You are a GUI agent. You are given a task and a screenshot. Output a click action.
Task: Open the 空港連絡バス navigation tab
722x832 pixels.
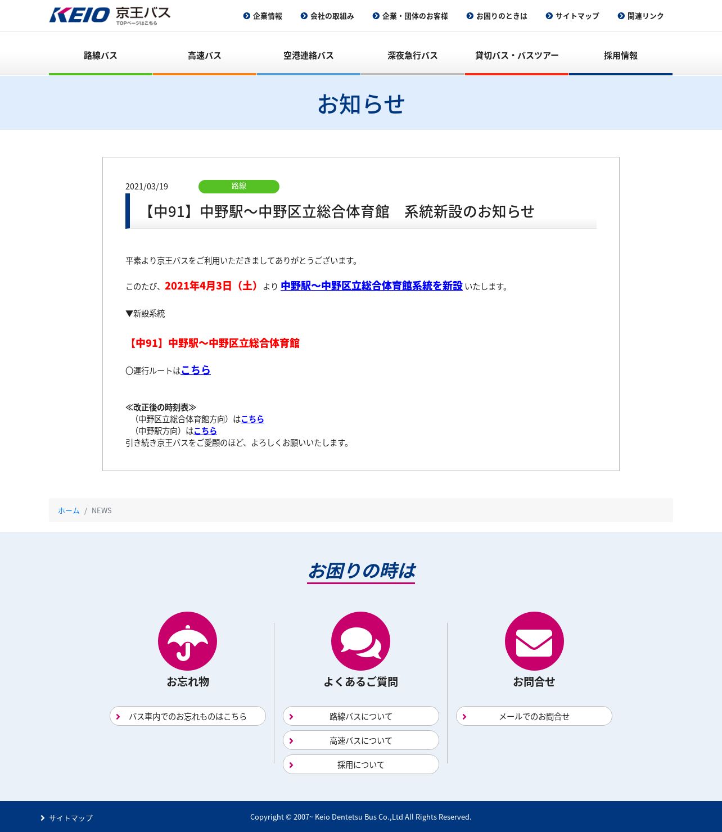pyautogui.click(x=309, y=55)
